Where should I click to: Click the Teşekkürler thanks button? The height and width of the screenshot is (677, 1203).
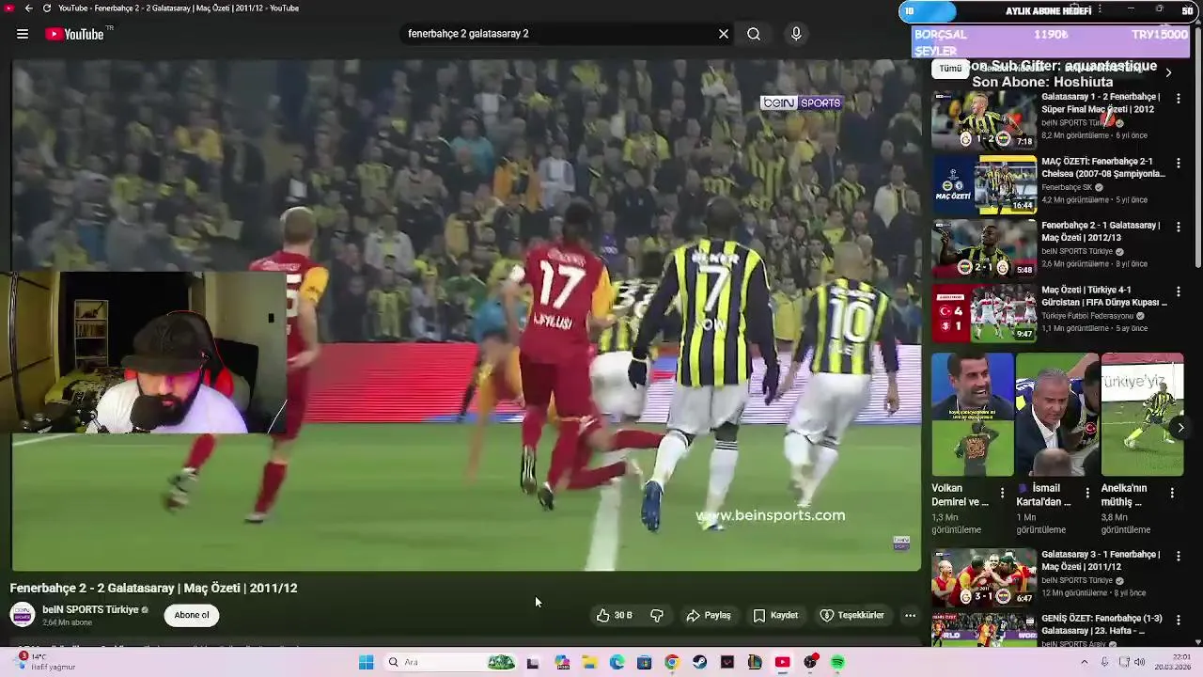[x=851, y=615]
